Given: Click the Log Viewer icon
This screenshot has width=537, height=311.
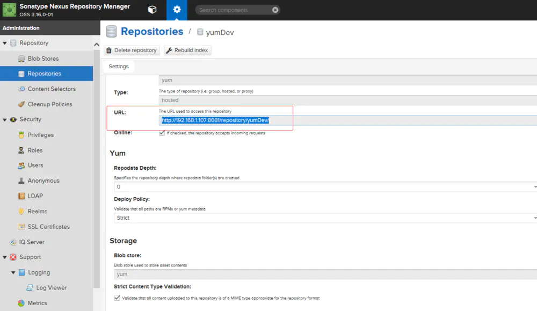Looking at the screenshot, I should 30,288.
